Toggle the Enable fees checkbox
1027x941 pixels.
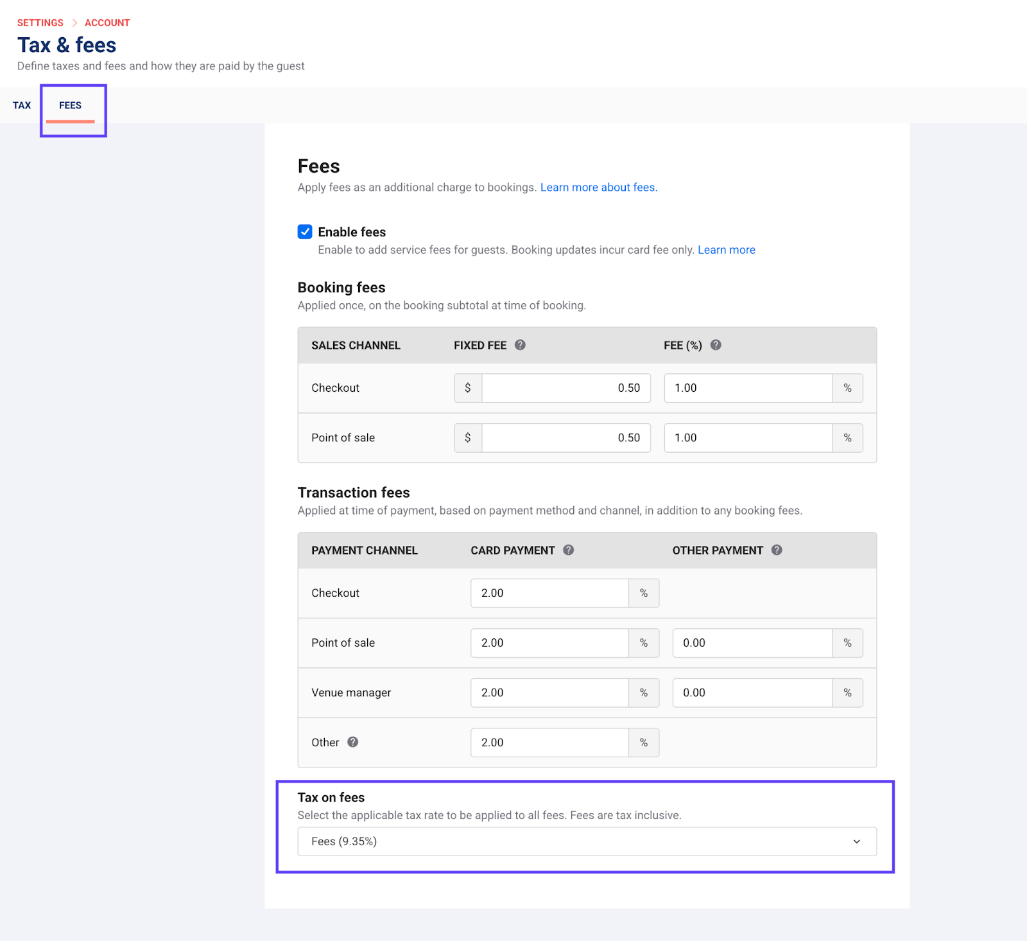pyautogui.click(x=305, y=232)
